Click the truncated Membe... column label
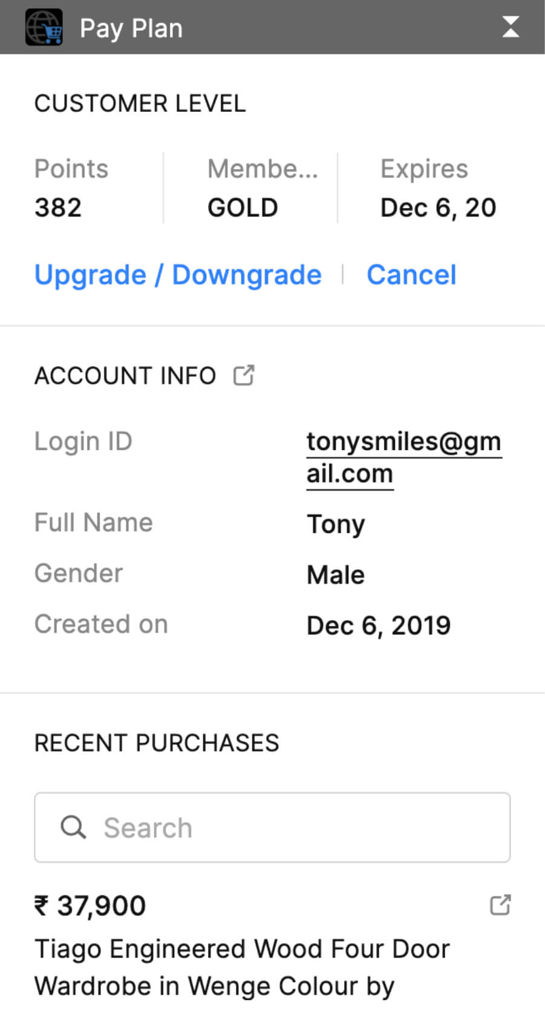 [x=263, y=169]
